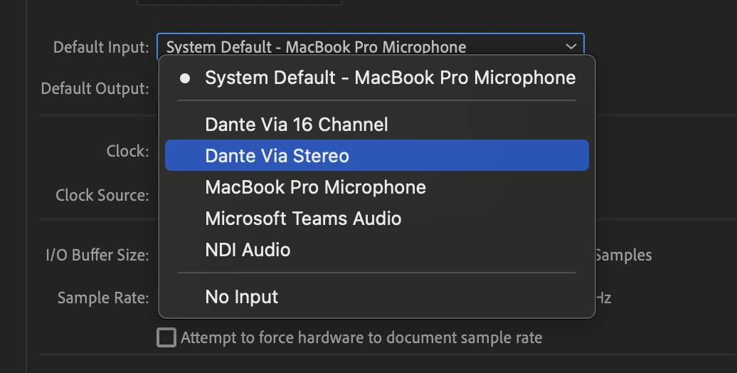
Task: Select Microsoft Teams Audio as input
Action: pos(303,219)
